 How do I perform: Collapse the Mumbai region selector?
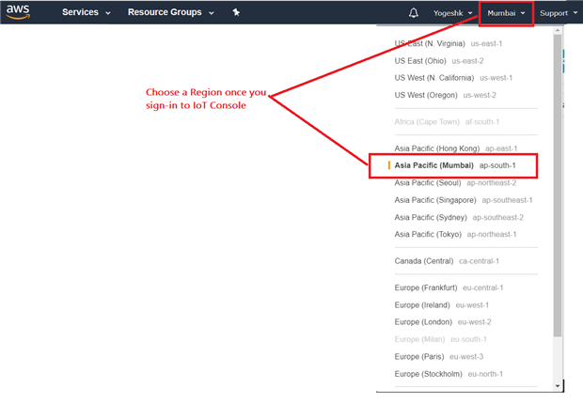(x=506, y=13)
